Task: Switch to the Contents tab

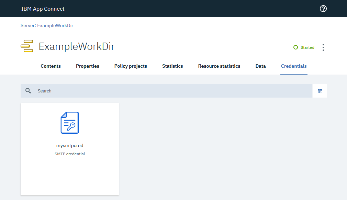Action: point(51,66)
